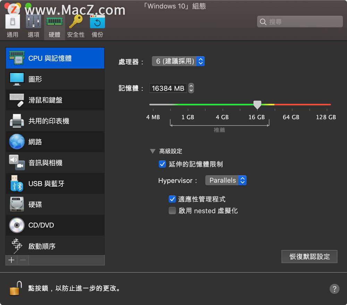The height and width of the screenshot is (305, 347).
Task: Select 滑鼠和鍵盤 in the hardware list
Action: point(55,100)
